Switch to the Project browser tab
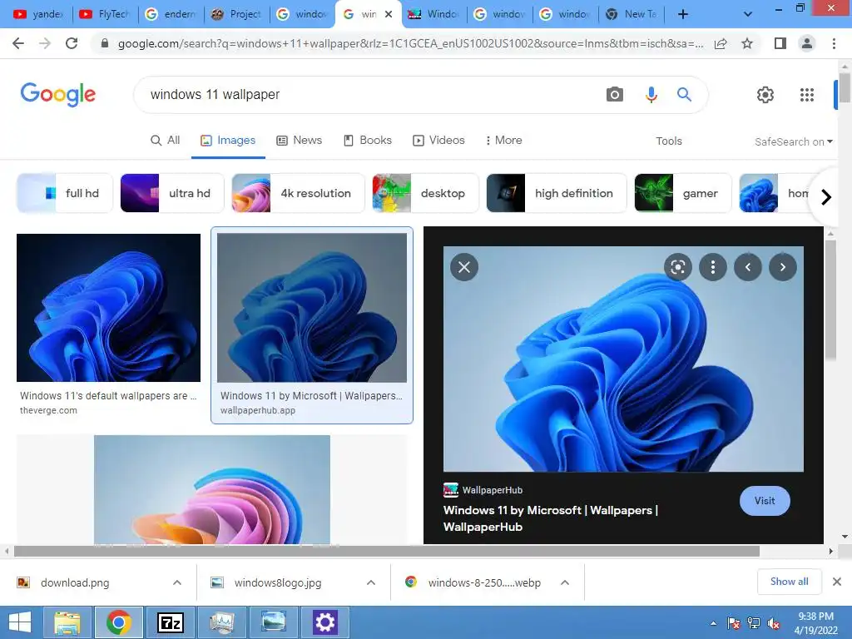 (x=236, y=14)
